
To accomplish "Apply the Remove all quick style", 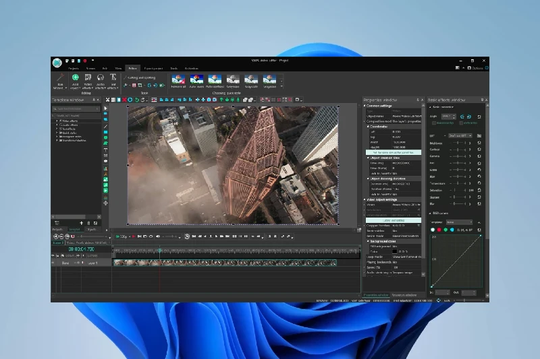I will (x=178, y=81).
